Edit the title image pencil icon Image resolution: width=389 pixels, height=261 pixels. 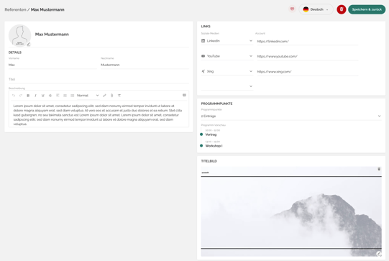(379, 254)
